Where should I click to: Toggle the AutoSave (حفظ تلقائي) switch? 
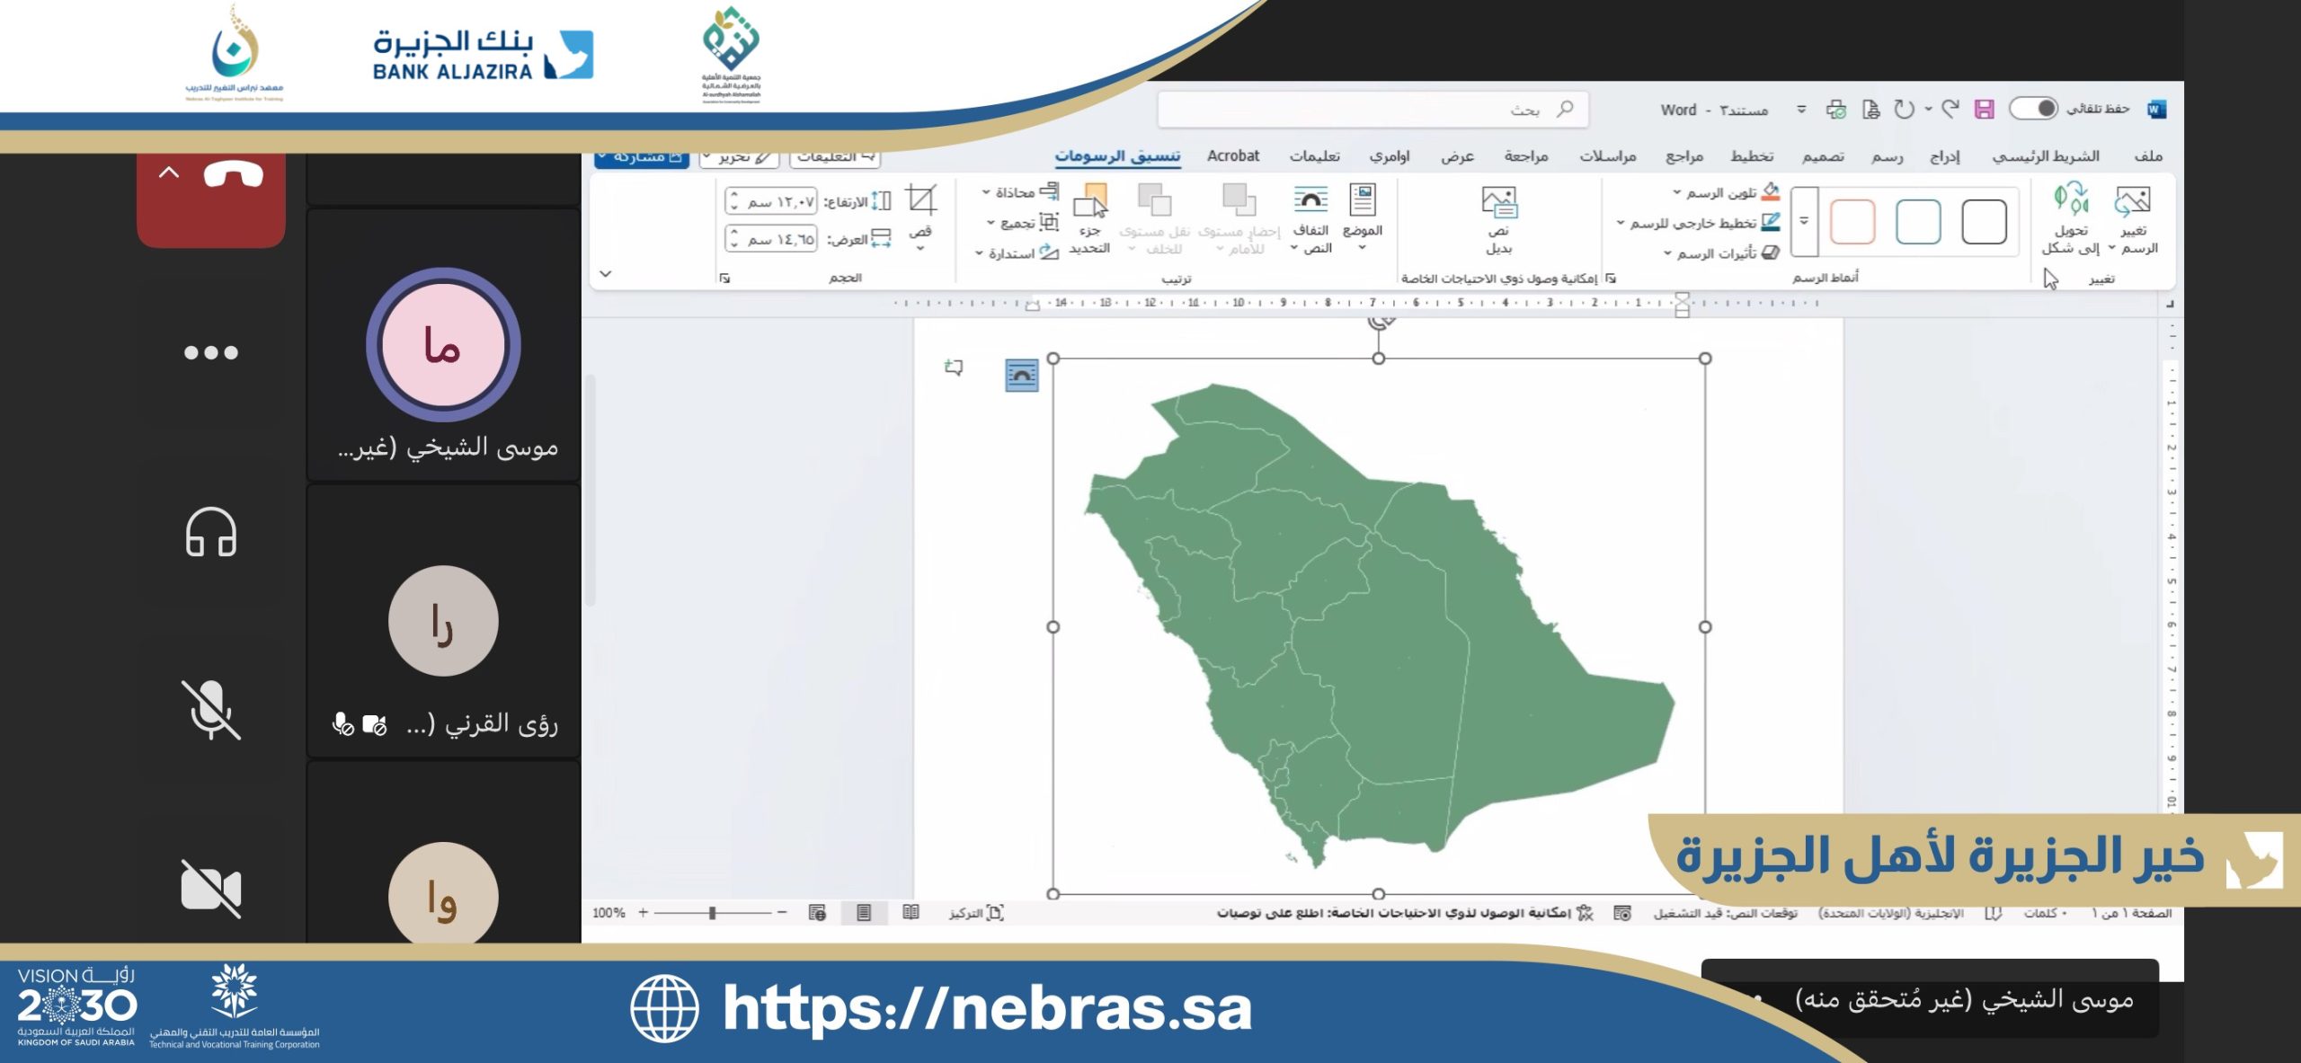[x=2033, y=109]
